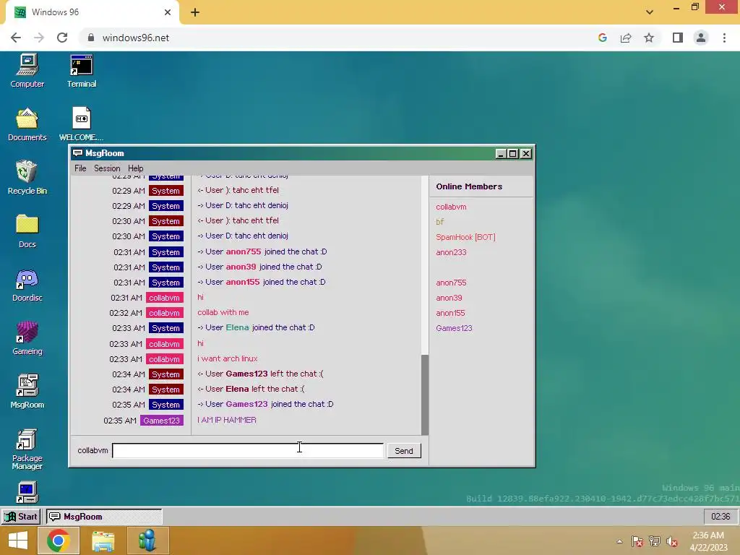This screenshot has height=555, width=740.
Task: Open the Chrome three-dot menu
Action: coord(724,38)
